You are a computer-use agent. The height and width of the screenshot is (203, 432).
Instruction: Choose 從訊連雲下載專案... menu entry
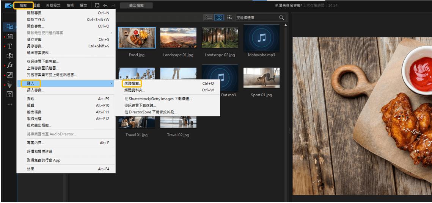(66, 61)
